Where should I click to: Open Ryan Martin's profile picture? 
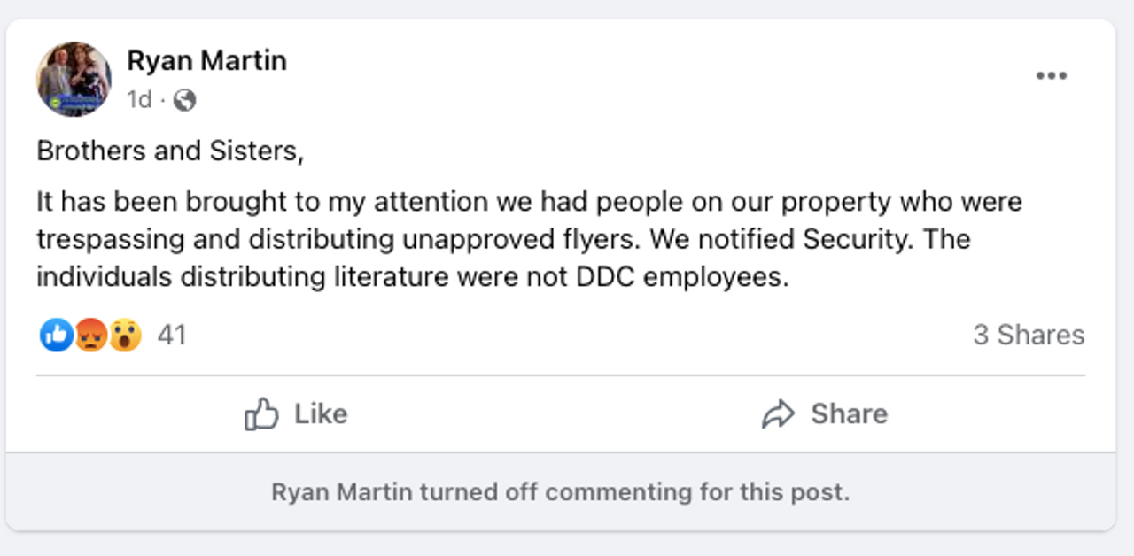pos(74,79)
